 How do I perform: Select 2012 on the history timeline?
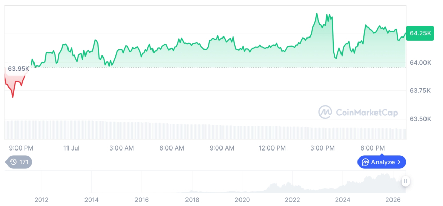pos(41,200)
